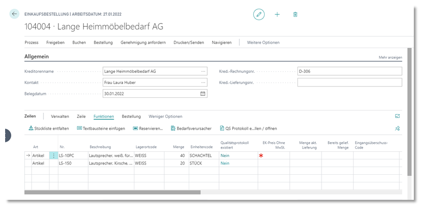421x207 pixels.
Task: Open Genehmigung anfordern menu
Action: click(143, 43)
